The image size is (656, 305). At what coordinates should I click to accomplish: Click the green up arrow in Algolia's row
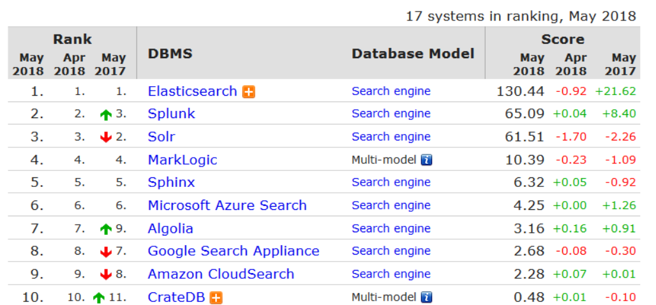106,229
